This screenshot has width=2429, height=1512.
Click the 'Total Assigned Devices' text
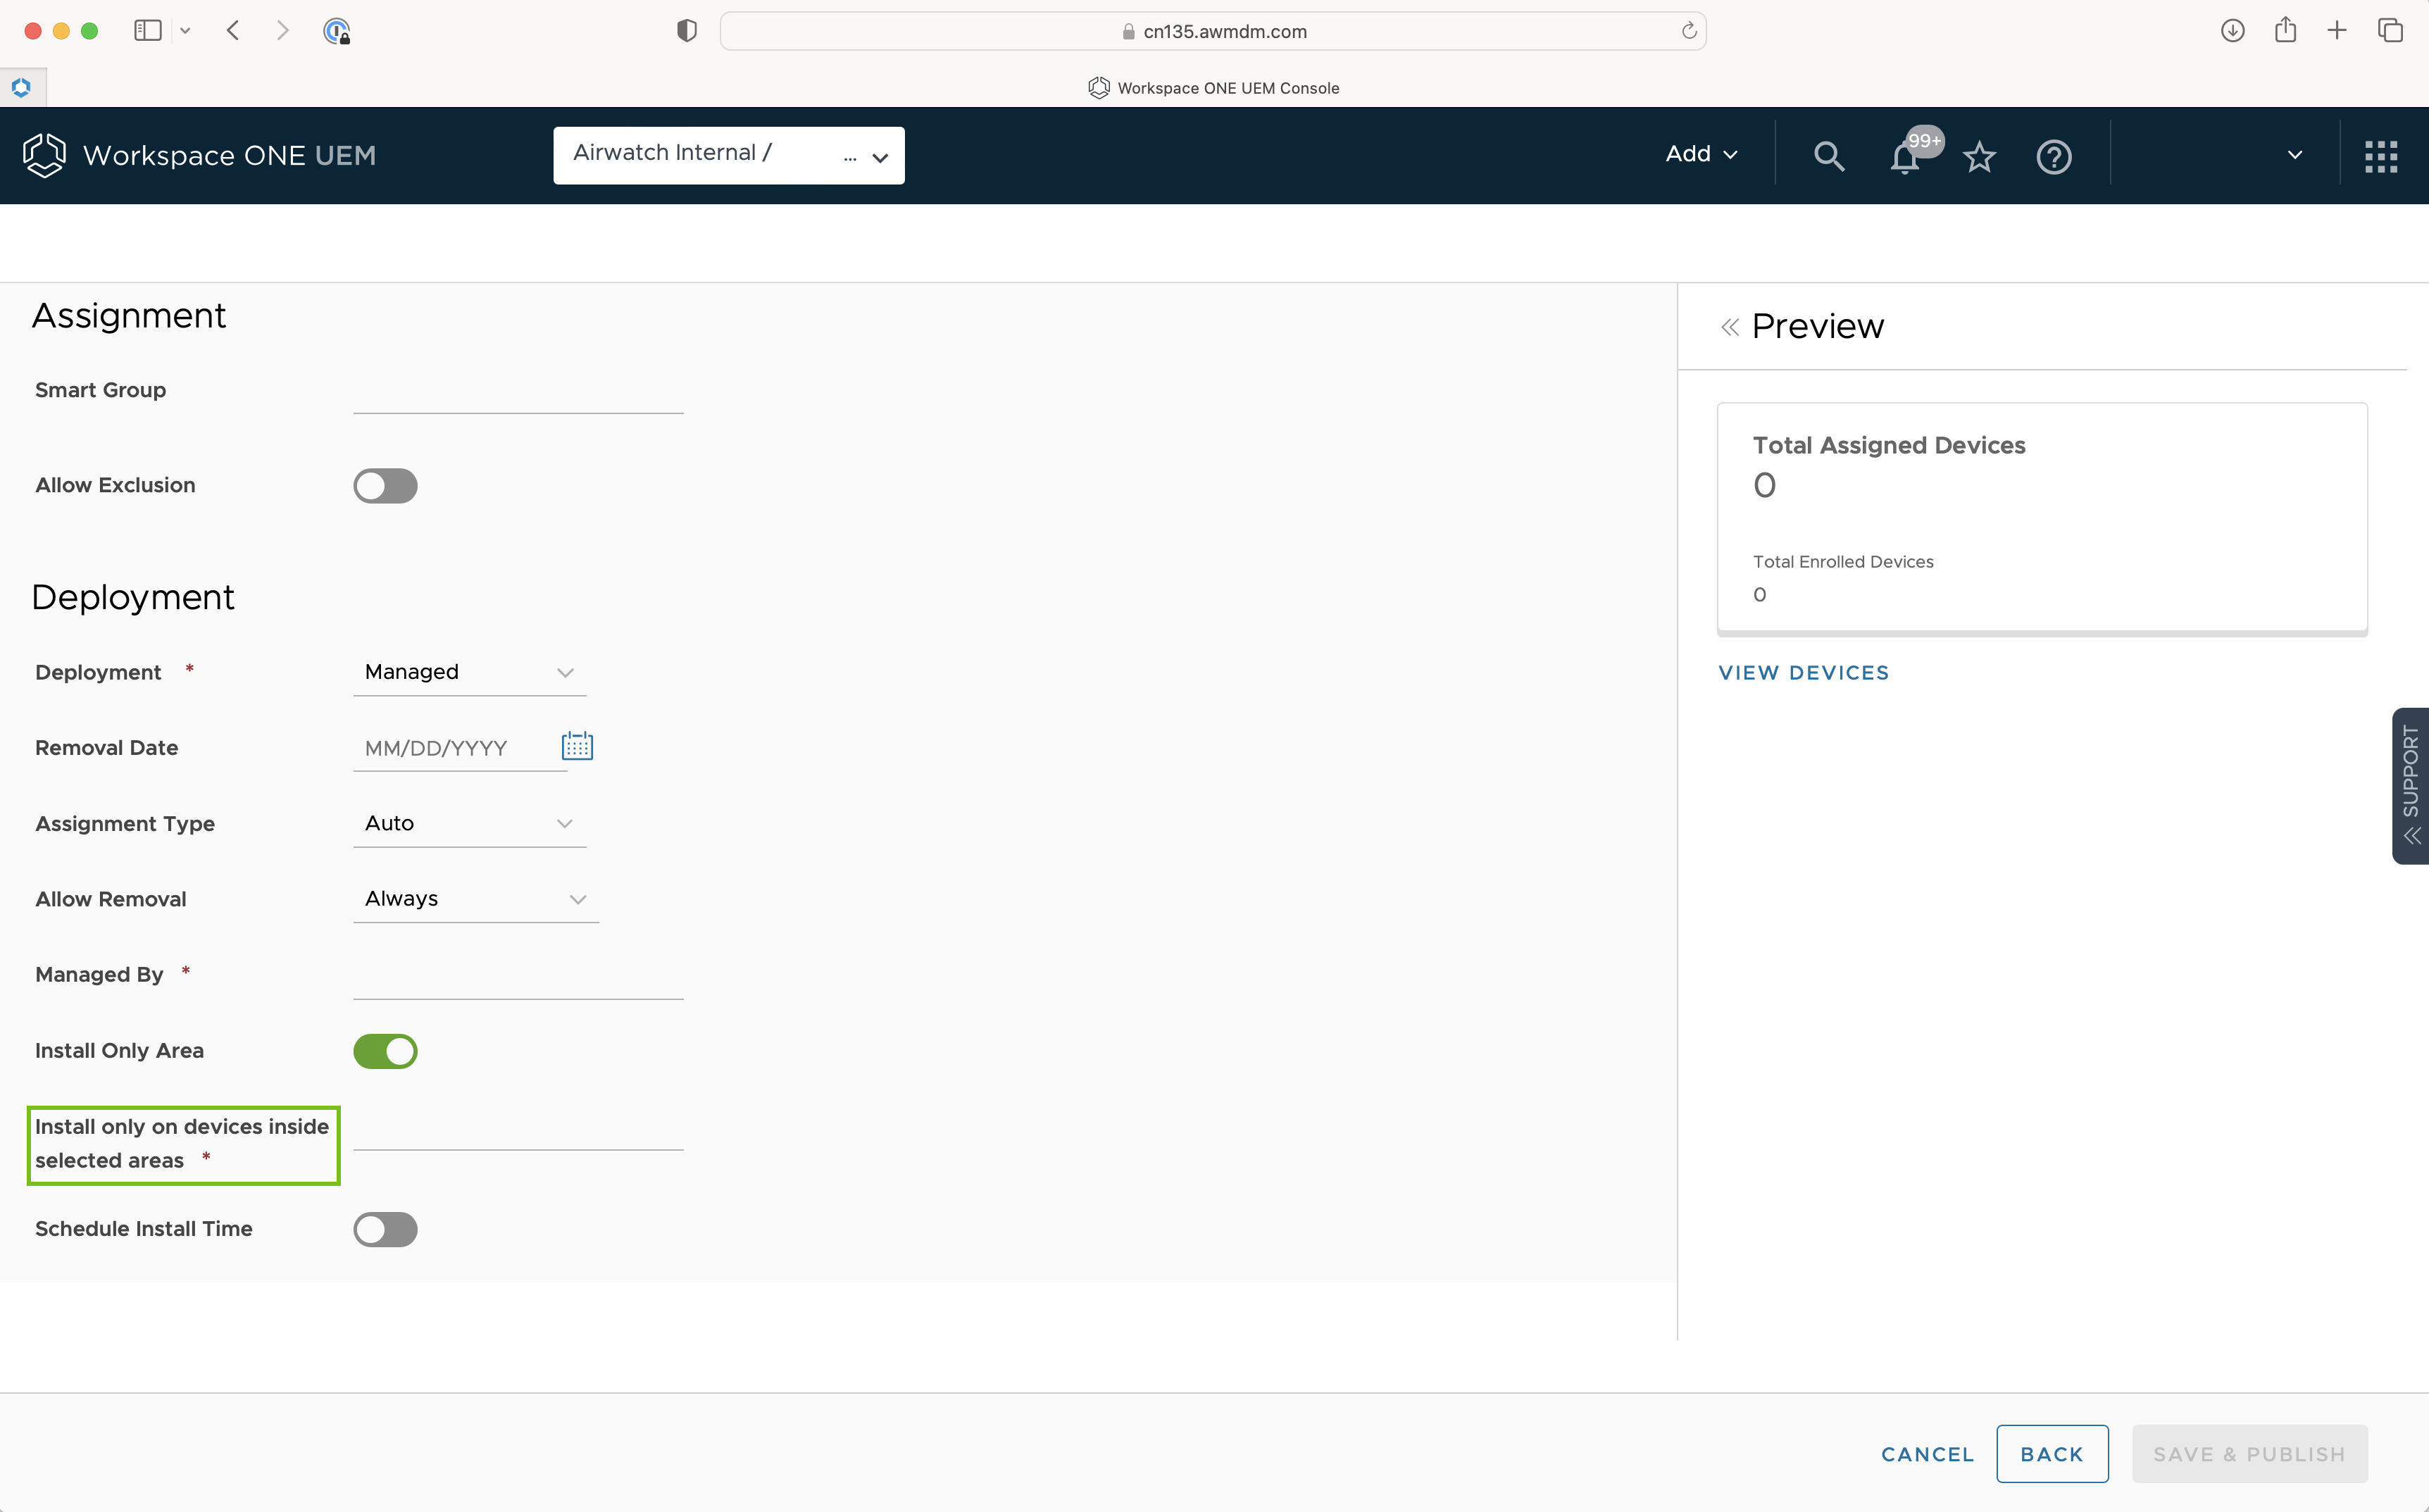(x=1889, y=445)
